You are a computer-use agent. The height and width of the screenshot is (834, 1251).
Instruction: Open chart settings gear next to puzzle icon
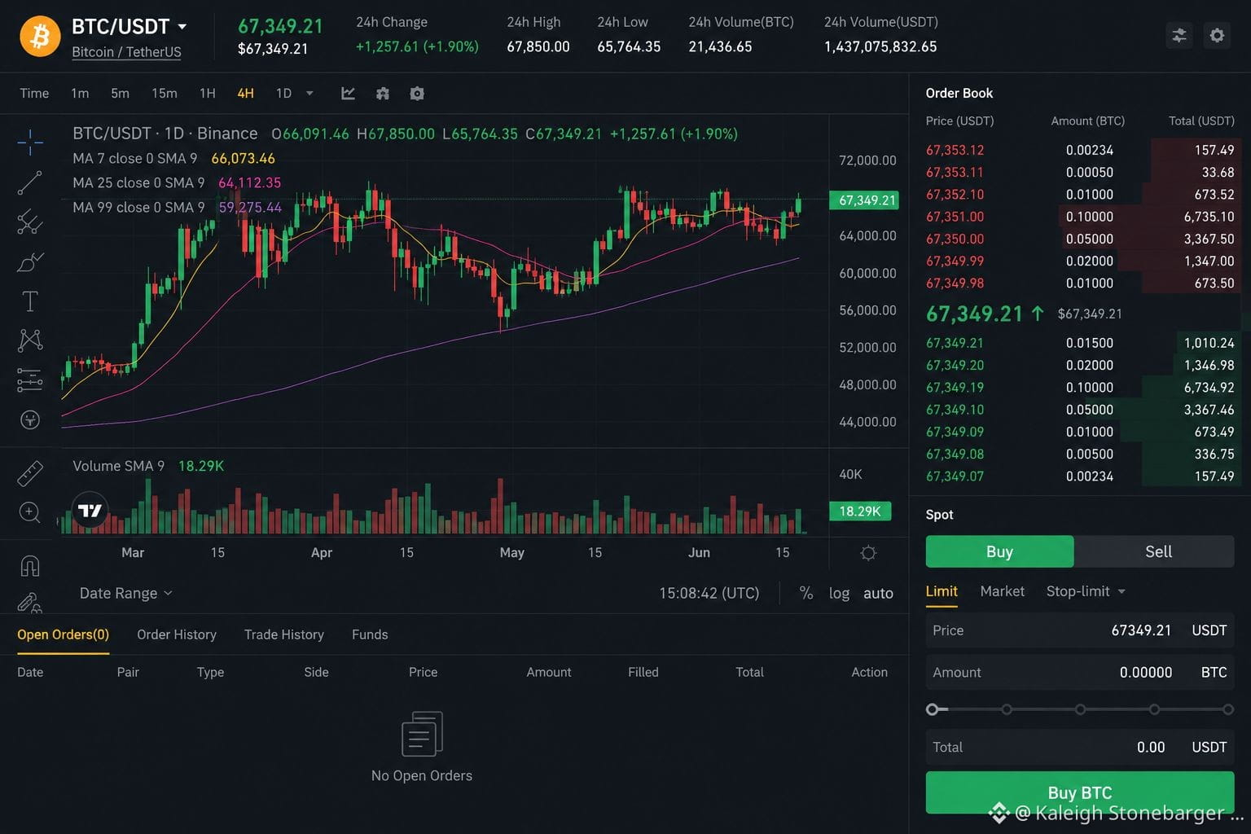pyautogui.click(x=417, y=94)
